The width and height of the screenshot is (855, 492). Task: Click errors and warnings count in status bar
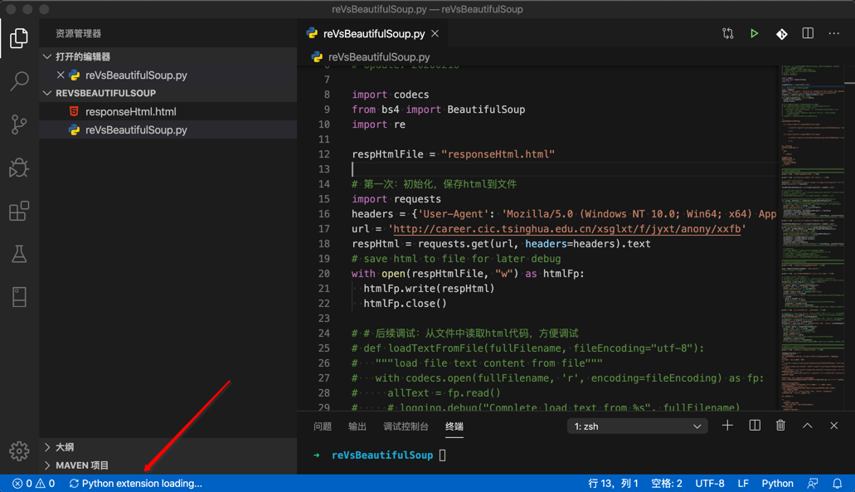tap(34, 483)
